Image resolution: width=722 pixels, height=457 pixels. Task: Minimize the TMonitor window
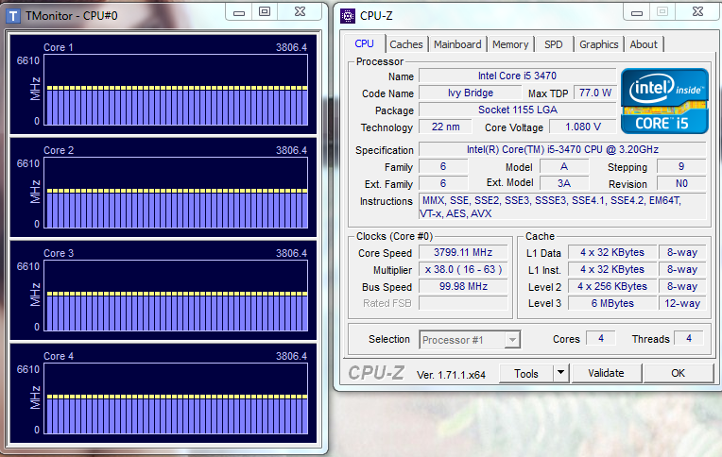pos(239,12)
